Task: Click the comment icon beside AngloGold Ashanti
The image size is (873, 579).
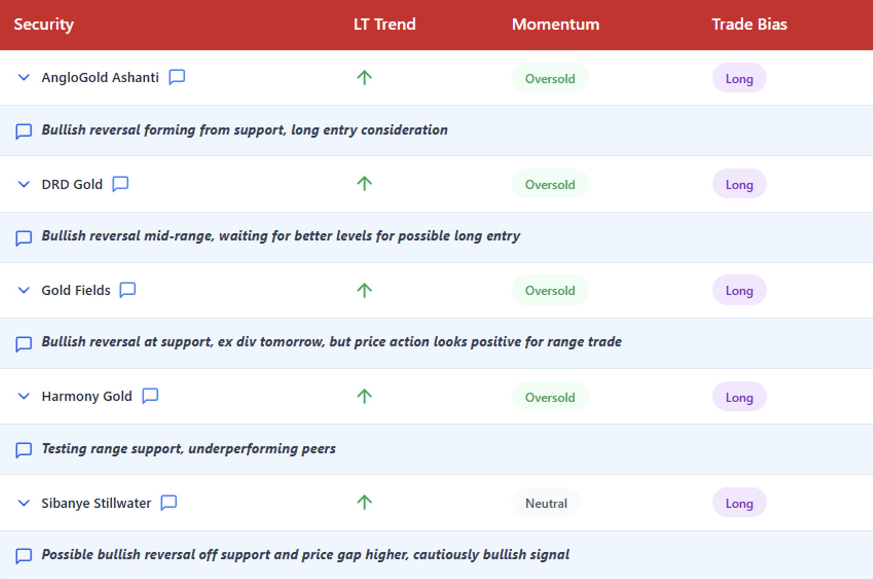Action: click(177, 77)
